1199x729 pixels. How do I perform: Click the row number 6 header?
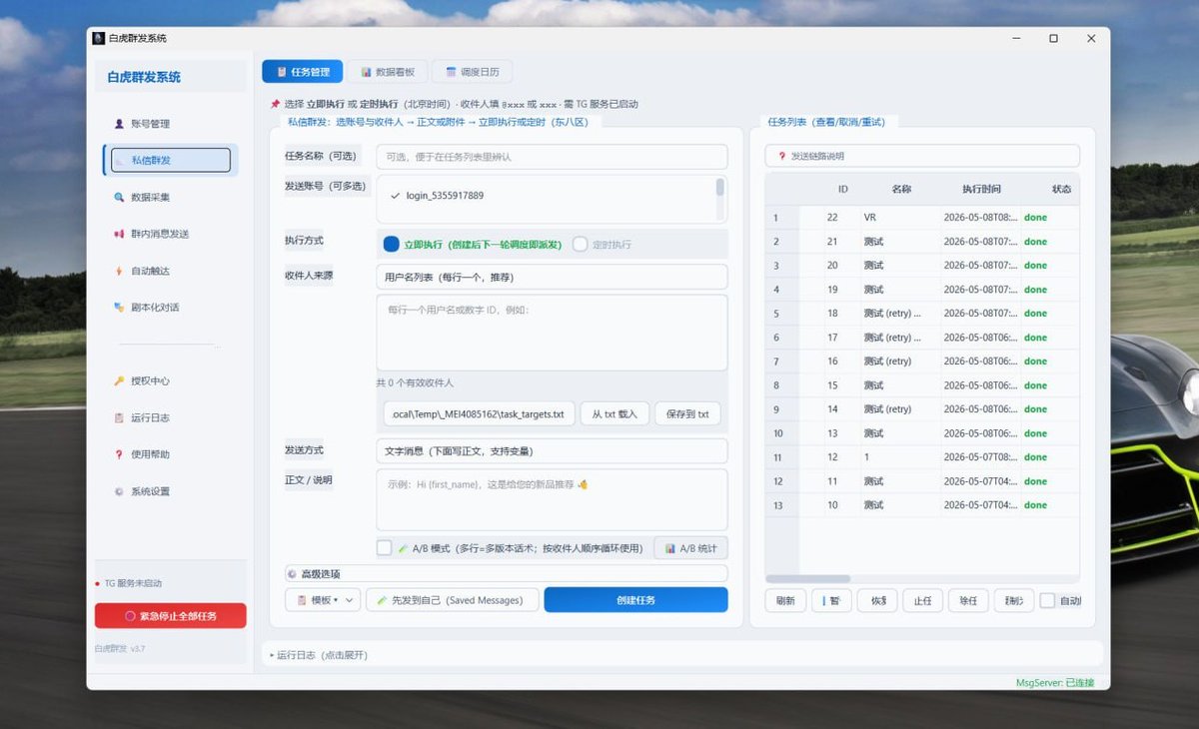[782, 338]
